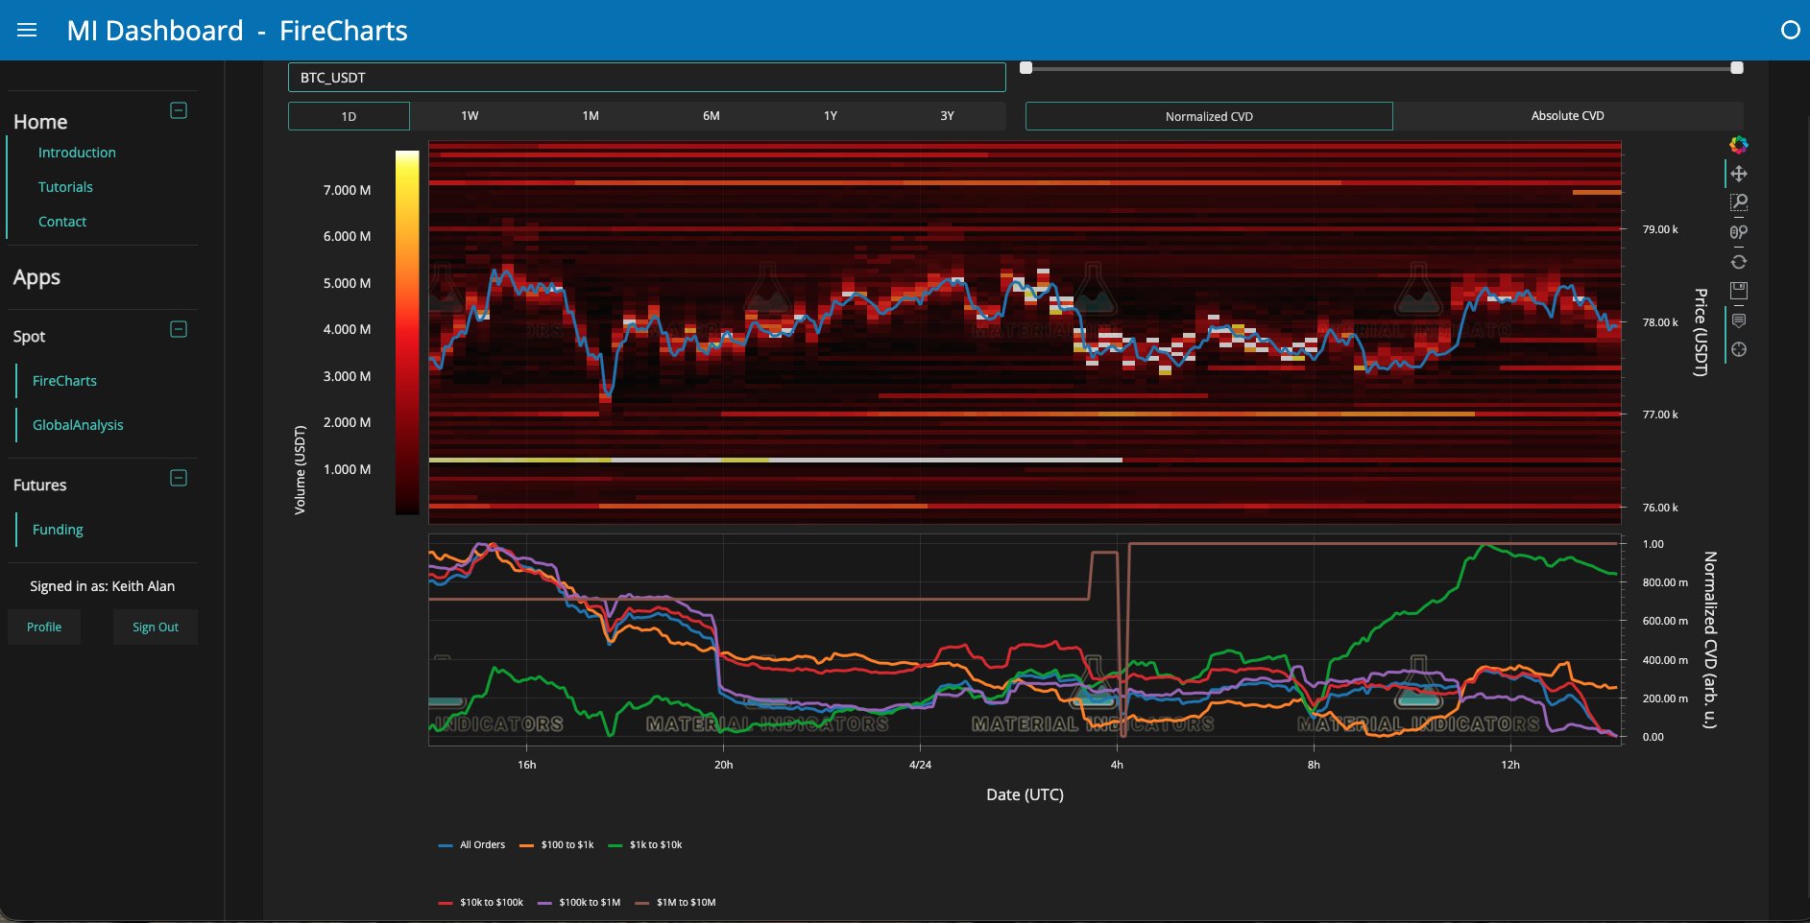Click the right range slider handle
Screen dimensions: 1810x923
1736,68
